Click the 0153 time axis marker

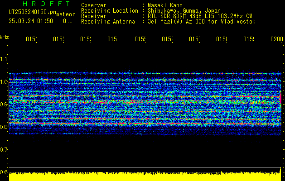(x=86, y=39)
